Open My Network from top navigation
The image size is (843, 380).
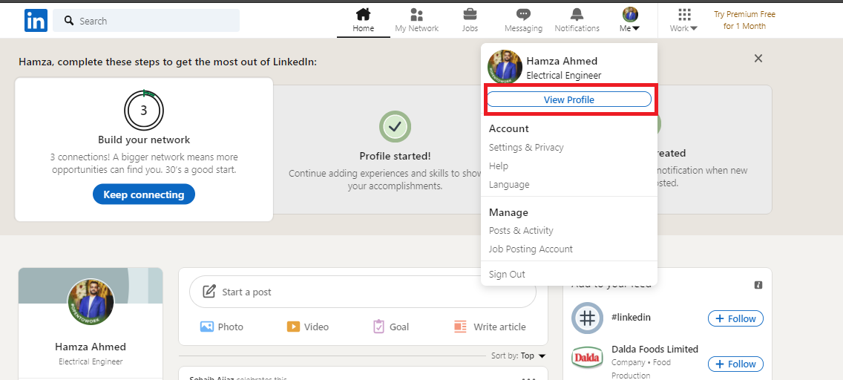416,21
